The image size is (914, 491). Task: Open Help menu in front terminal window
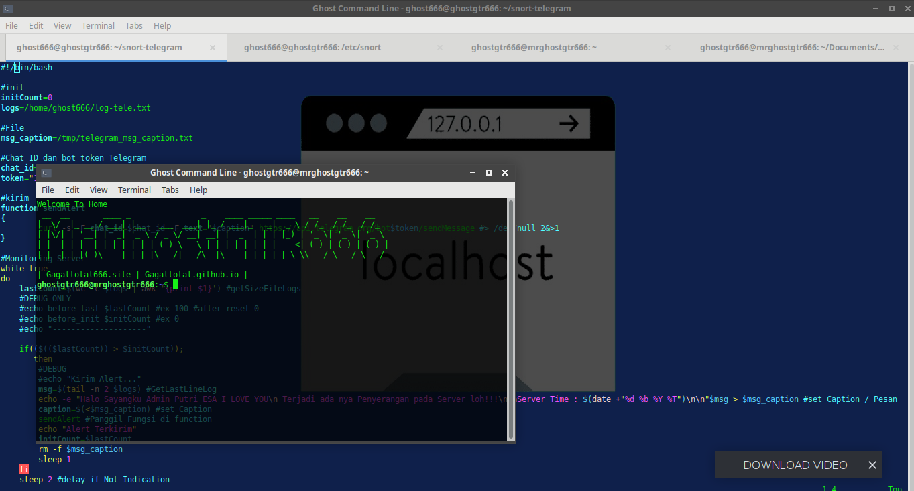pyautogui.click(x=198, y=190)
